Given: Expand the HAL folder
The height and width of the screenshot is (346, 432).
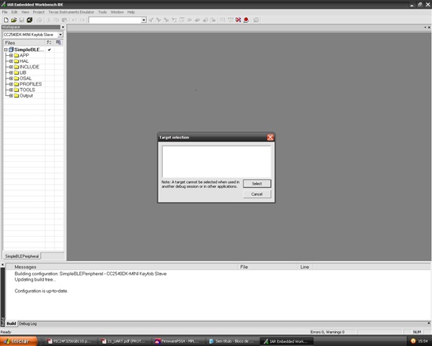Looking at the screenshot, I should [11, 61].
